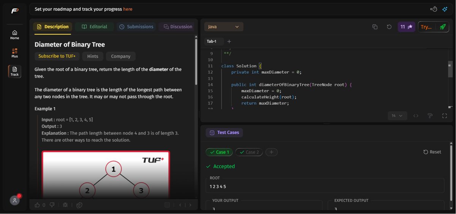The height and width of the screenshot is (214, 456).
Task: Select test Case 1
Action: [x=219, y=152]
